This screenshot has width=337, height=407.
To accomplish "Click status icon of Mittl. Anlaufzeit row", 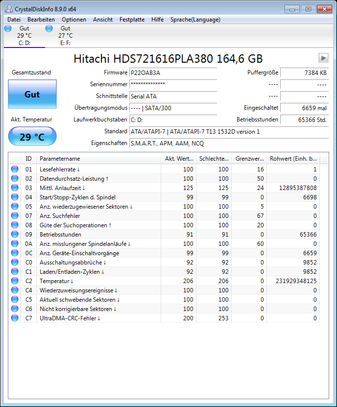I will click(15, 188).
